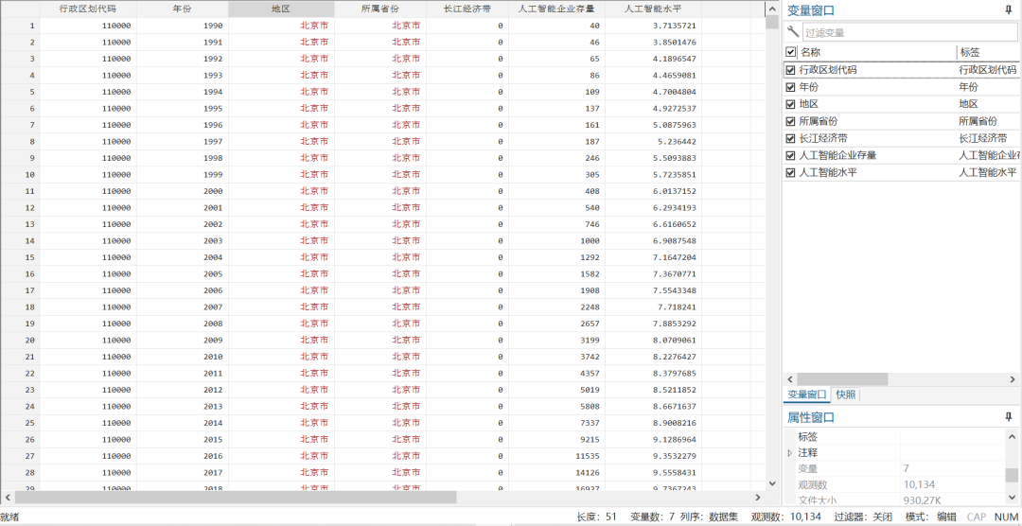Select the 年份 row in variables list
The image size is (1022, 526).
click(x=902, y=87)
